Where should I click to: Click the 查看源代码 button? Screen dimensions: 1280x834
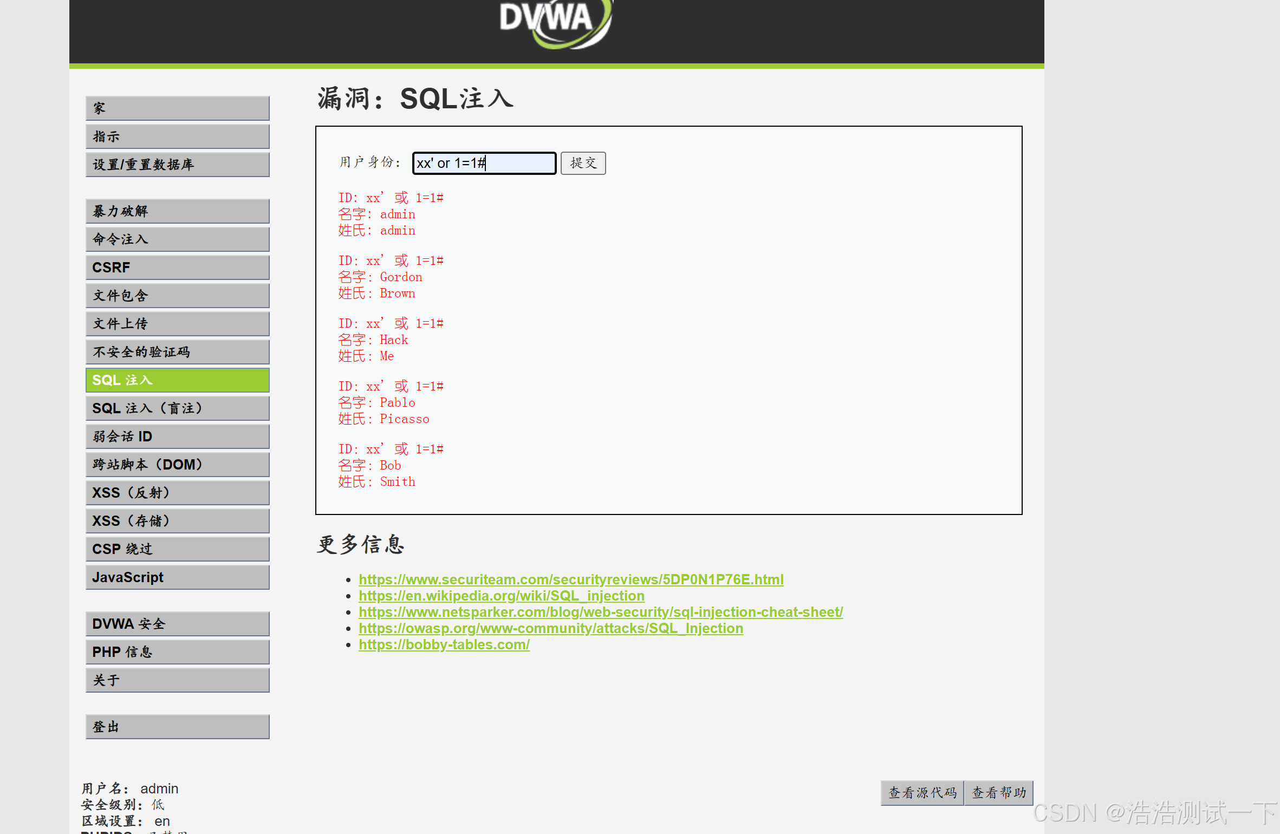coord(922,793)
